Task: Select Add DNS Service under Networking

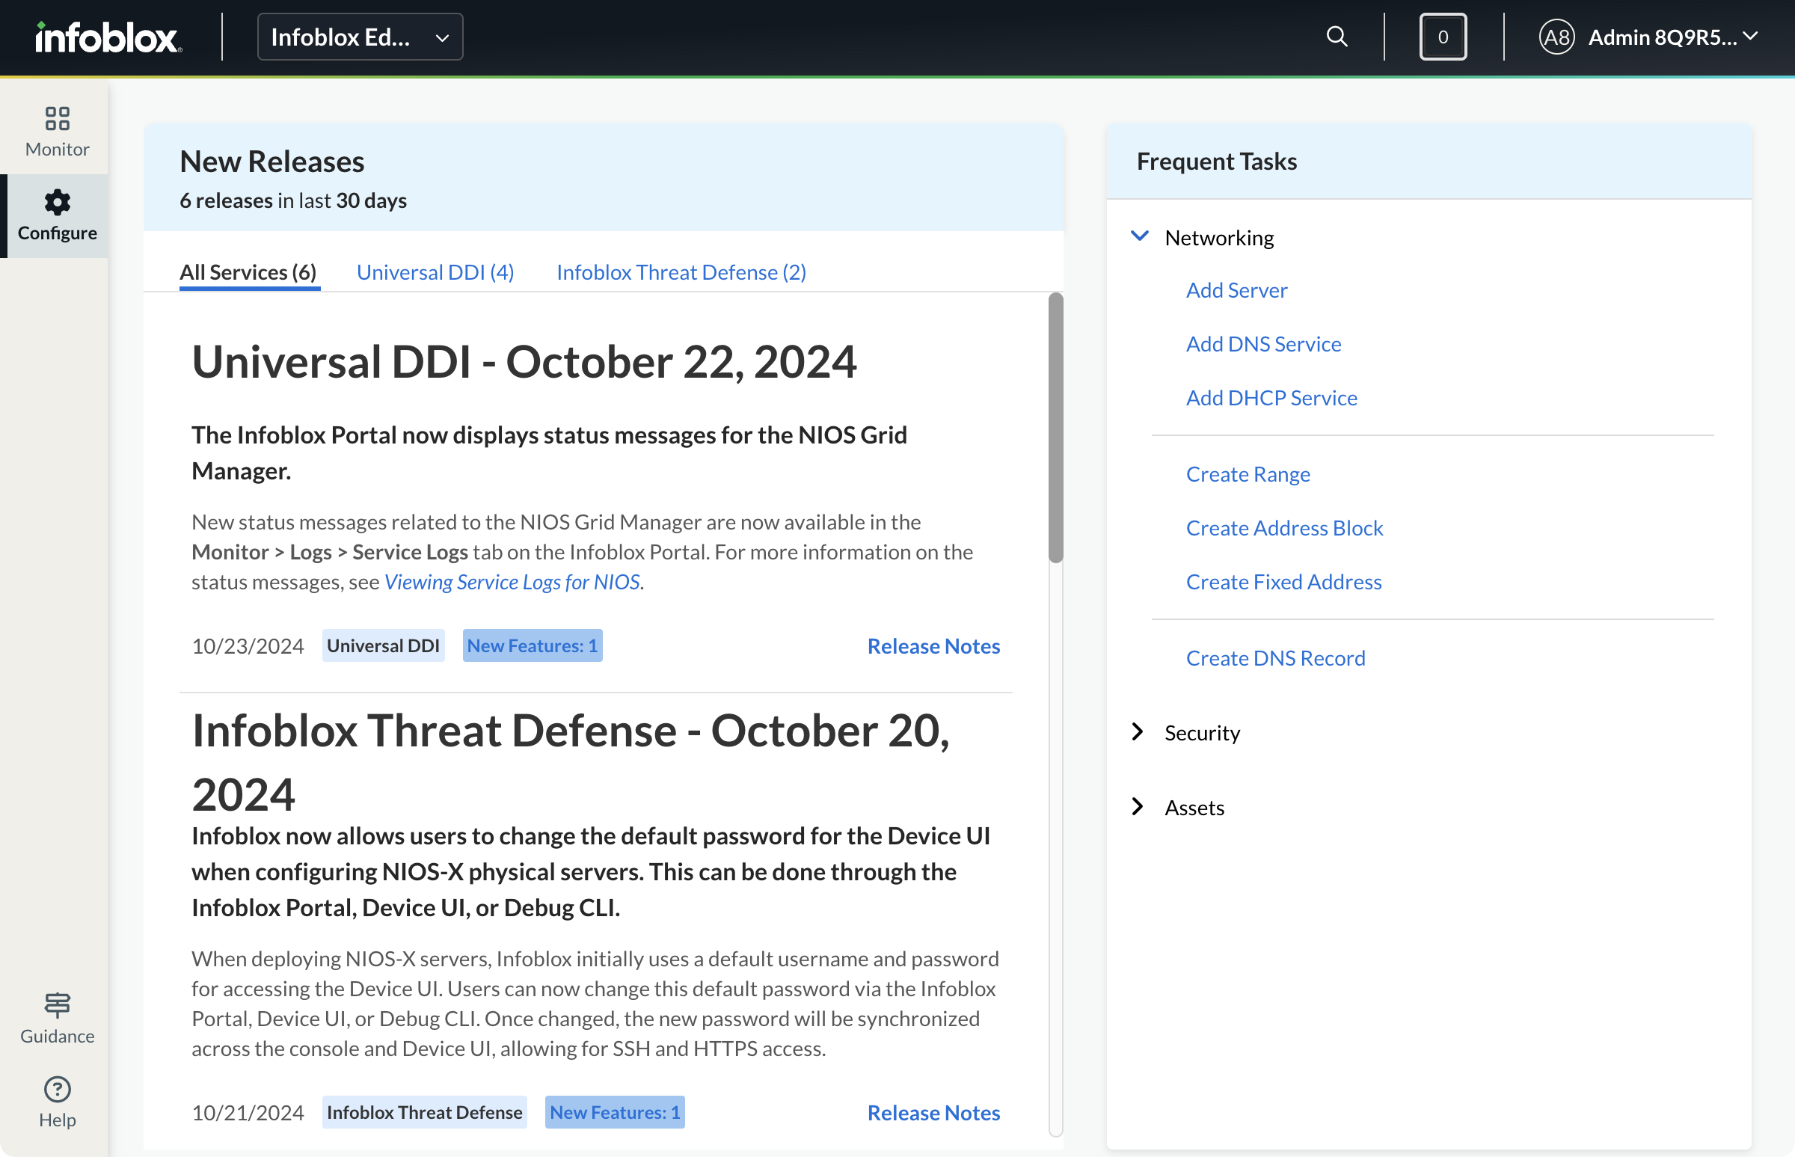Action: coord(1264,343)
